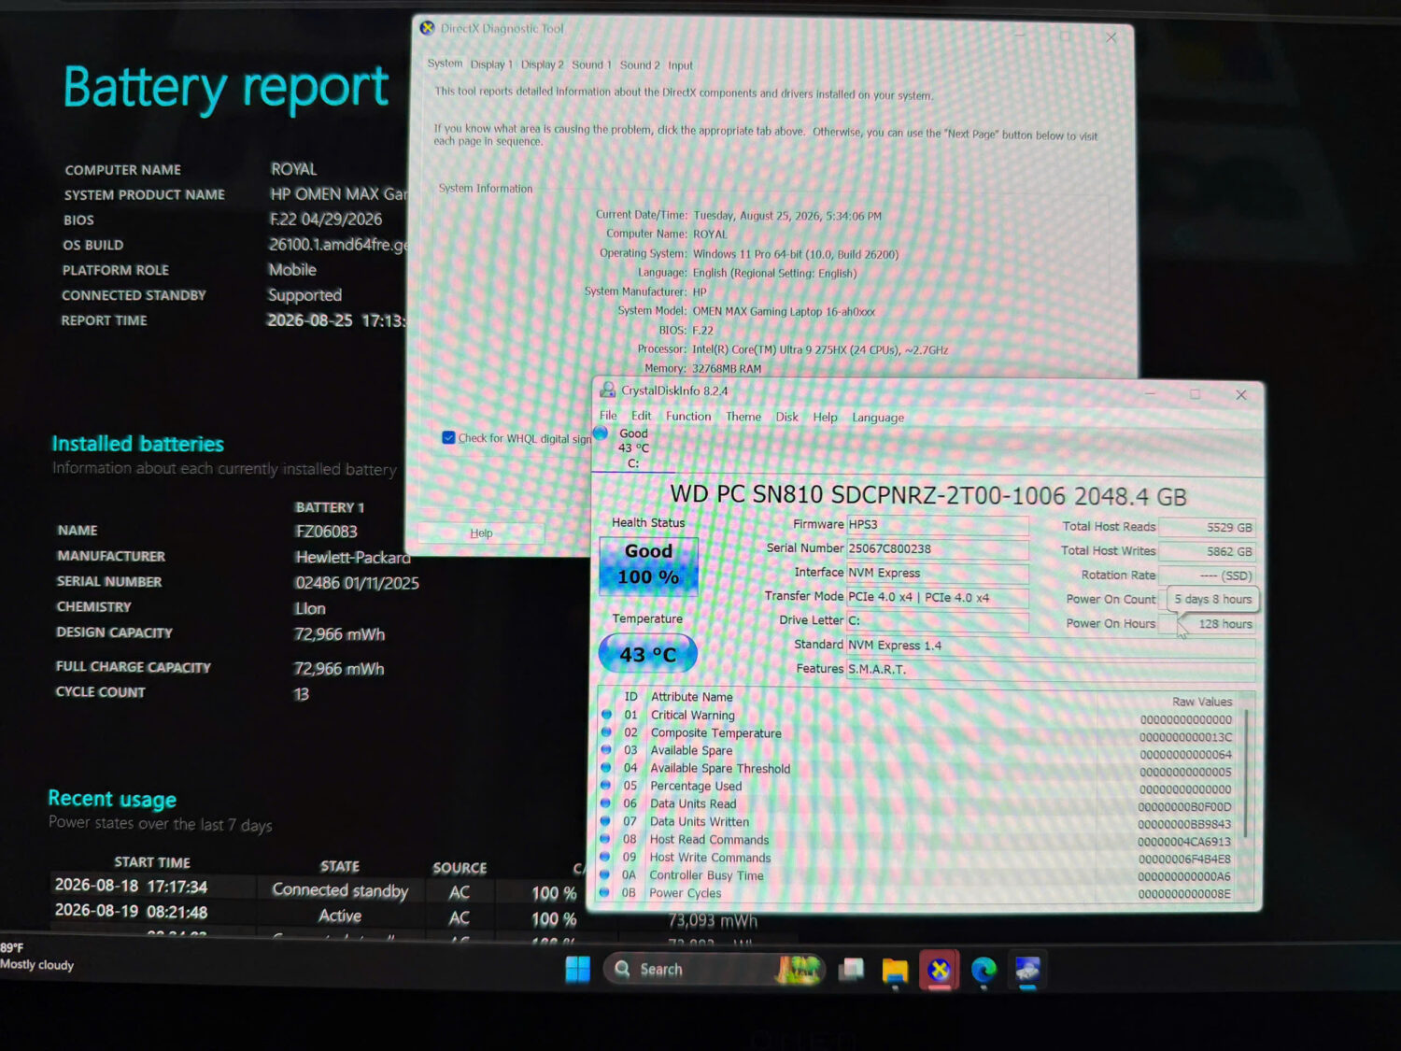Click the Features field S.M.A.R.T.
This screenshot has height=1051, width=1401.
[x=1051, y=670]
